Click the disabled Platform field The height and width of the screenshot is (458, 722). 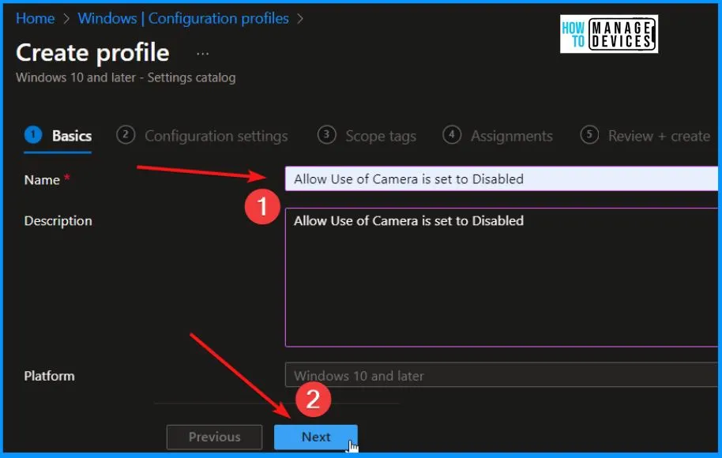[502, 374]
